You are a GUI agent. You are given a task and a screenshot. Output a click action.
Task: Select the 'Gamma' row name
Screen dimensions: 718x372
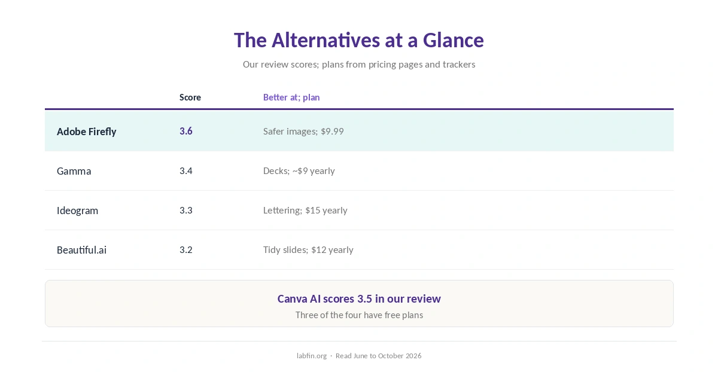pyautogui.click(x=74, y=171)
